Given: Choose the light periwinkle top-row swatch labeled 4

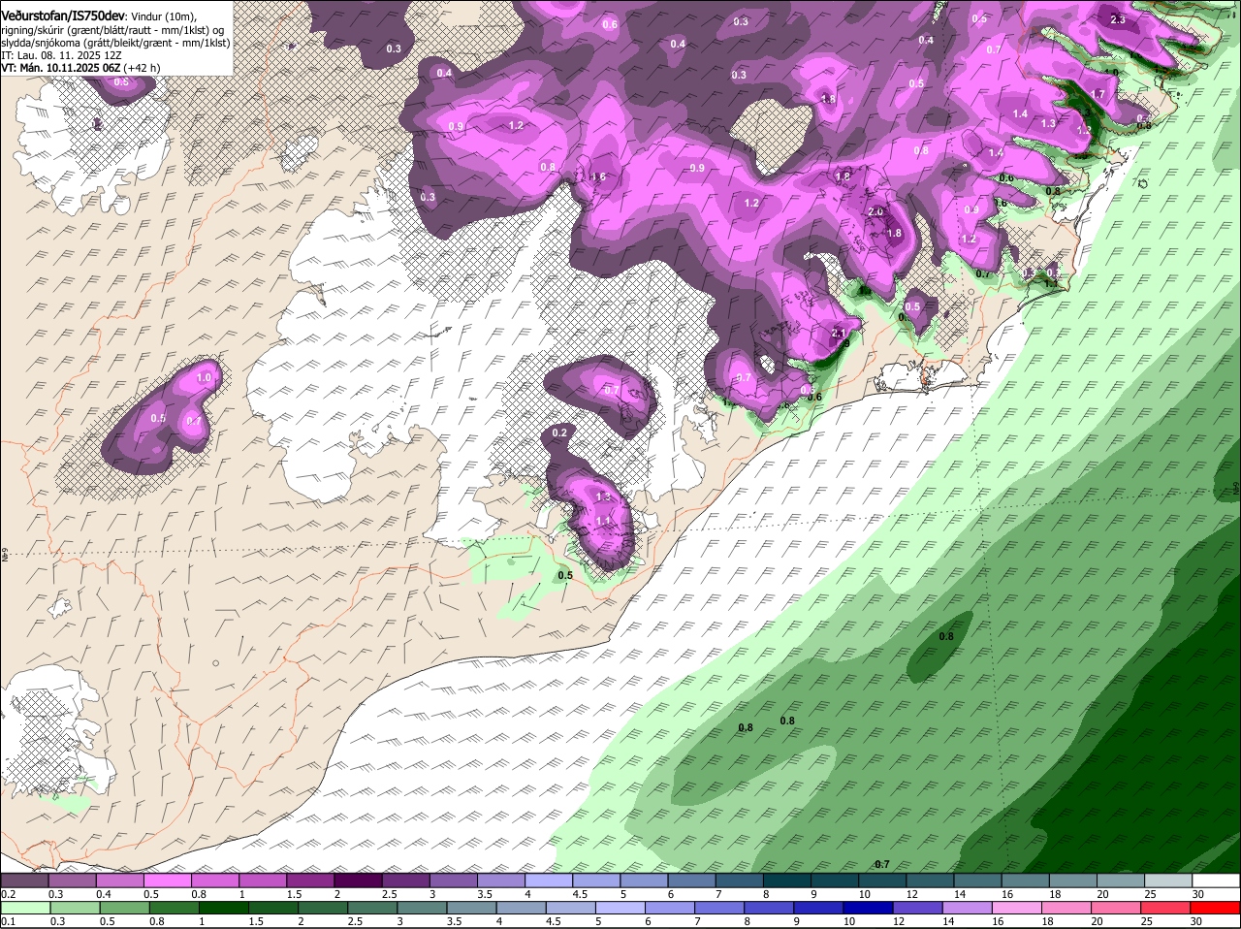Looking at the screenshot, I should coord(548,881).
